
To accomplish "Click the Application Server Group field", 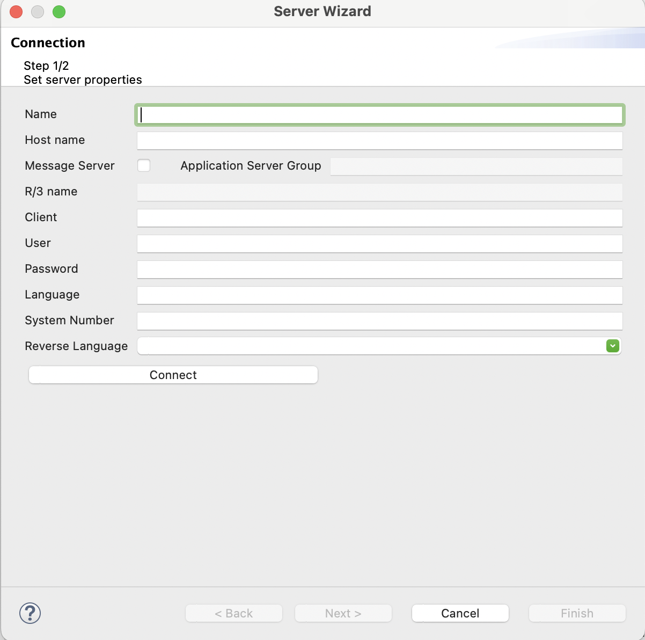I will click(x=477, y=166).
